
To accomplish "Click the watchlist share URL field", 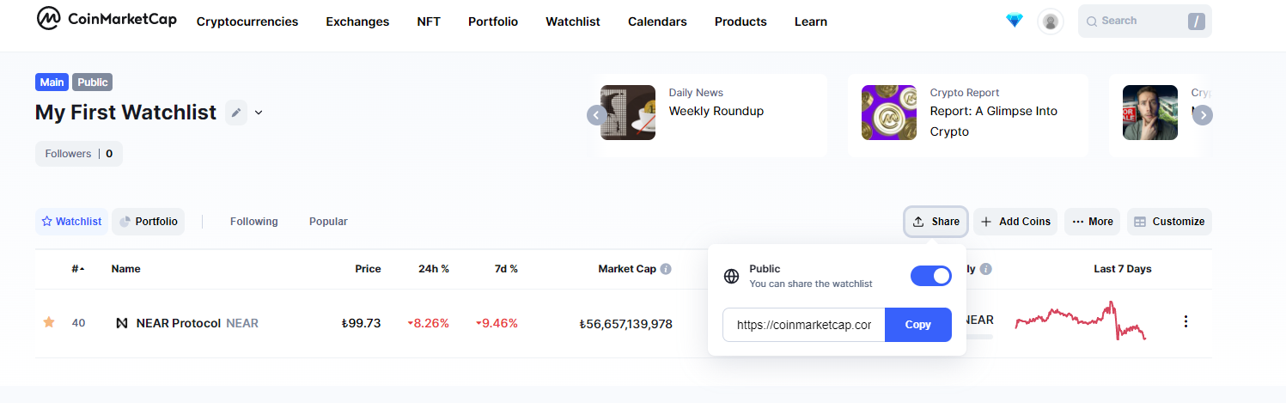I will [803, 325].
